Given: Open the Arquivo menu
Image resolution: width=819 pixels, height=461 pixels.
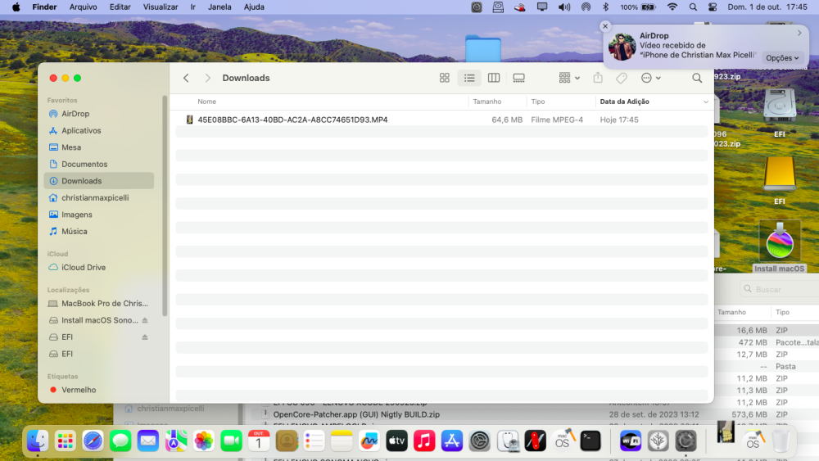Looking at the screenshot, I should click(x=83, y=7).
